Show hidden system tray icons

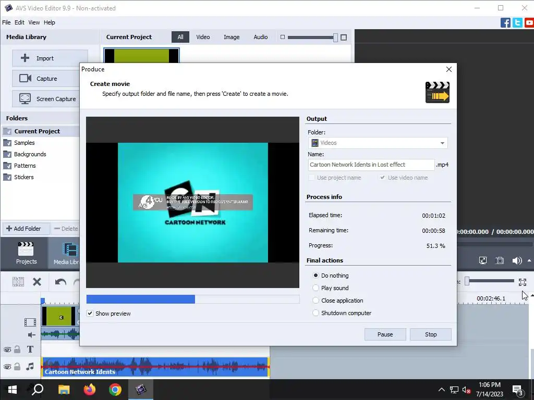pos(441,390)
